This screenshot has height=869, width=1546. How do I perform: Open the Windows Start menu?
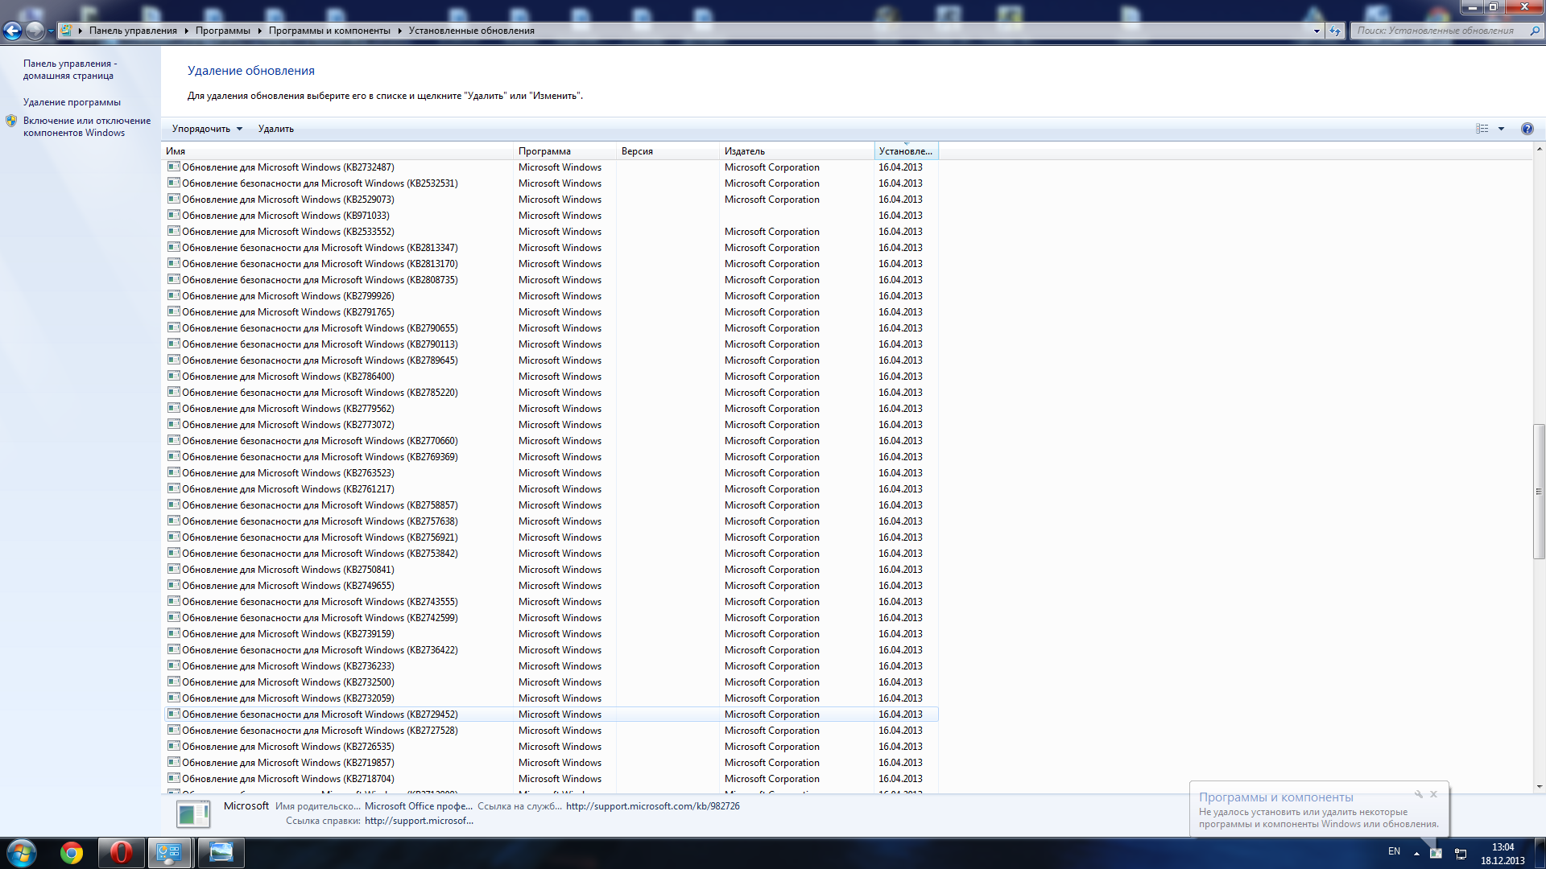click(x=22, y=853)
